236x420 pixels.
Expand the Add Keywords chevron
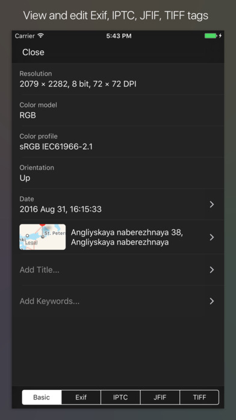[212, 301]
